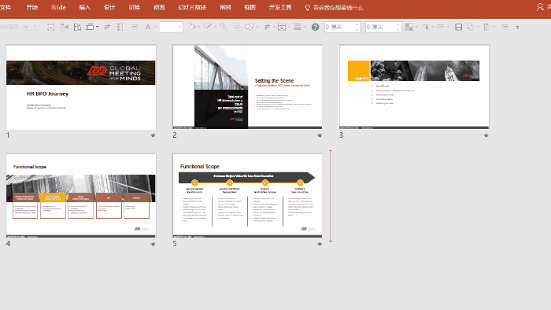551x310 pixels.
Task: Switch to the 开发工具 ribbon tab
Action: pos(280,7)
